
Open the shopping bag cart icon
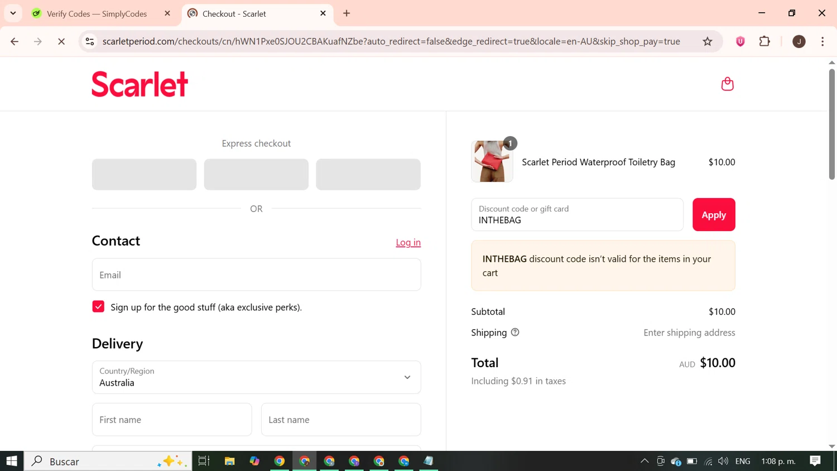727,84
